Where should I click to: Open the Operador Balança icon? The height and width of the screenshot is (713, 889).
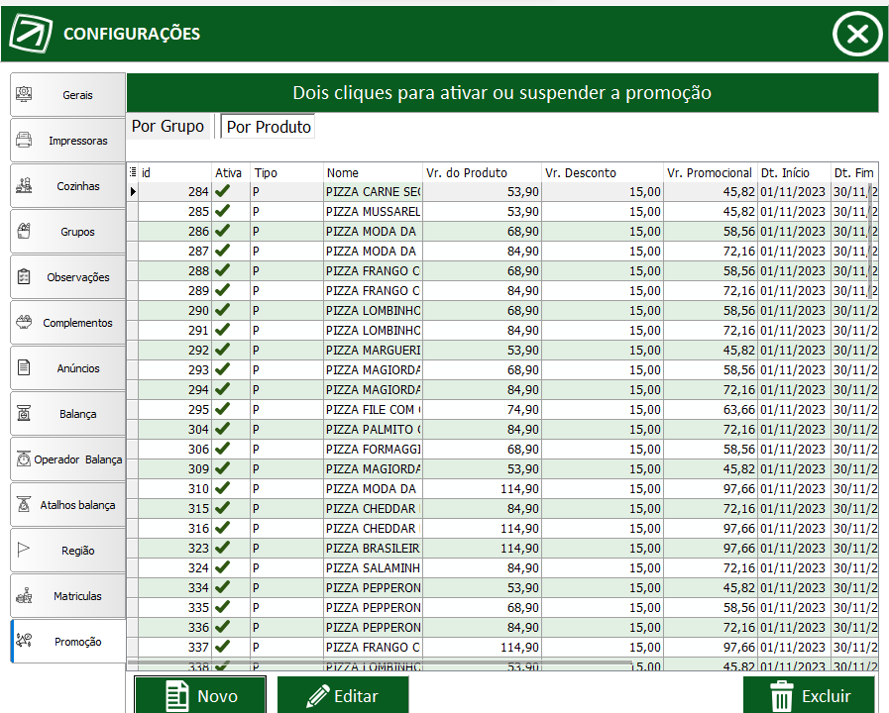[24, 458]
